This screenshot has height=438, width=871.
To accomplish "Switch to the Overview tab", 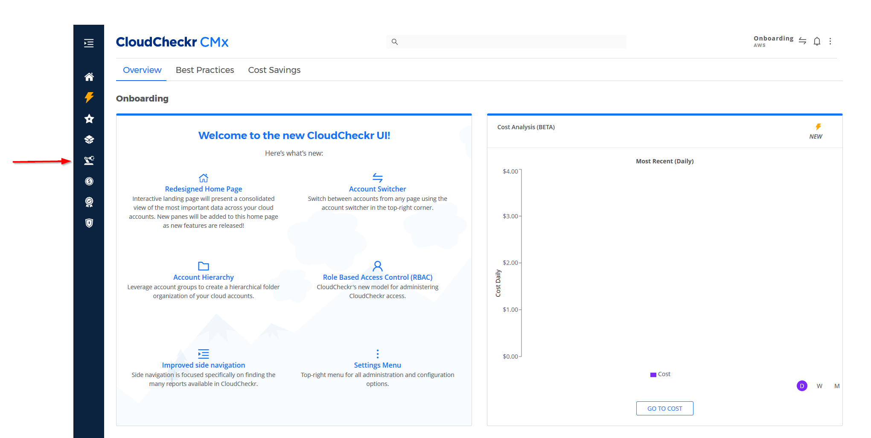I will tap(142, 70).
